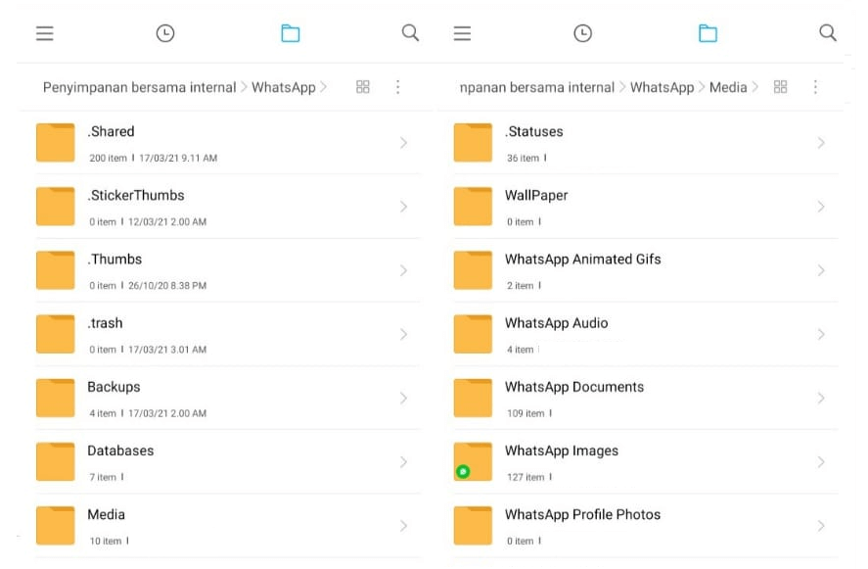The image size is (868, 569).
Task: Tap '127 item' detail under WhatsApp Images
Action: 525,477
